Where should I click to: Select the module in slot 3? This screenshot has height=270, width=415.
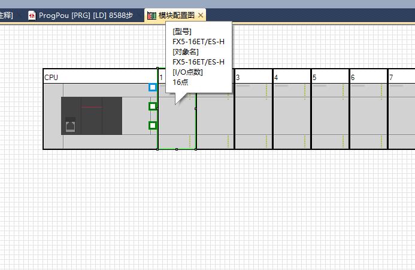pyautogui.click(x=253, y=116)
